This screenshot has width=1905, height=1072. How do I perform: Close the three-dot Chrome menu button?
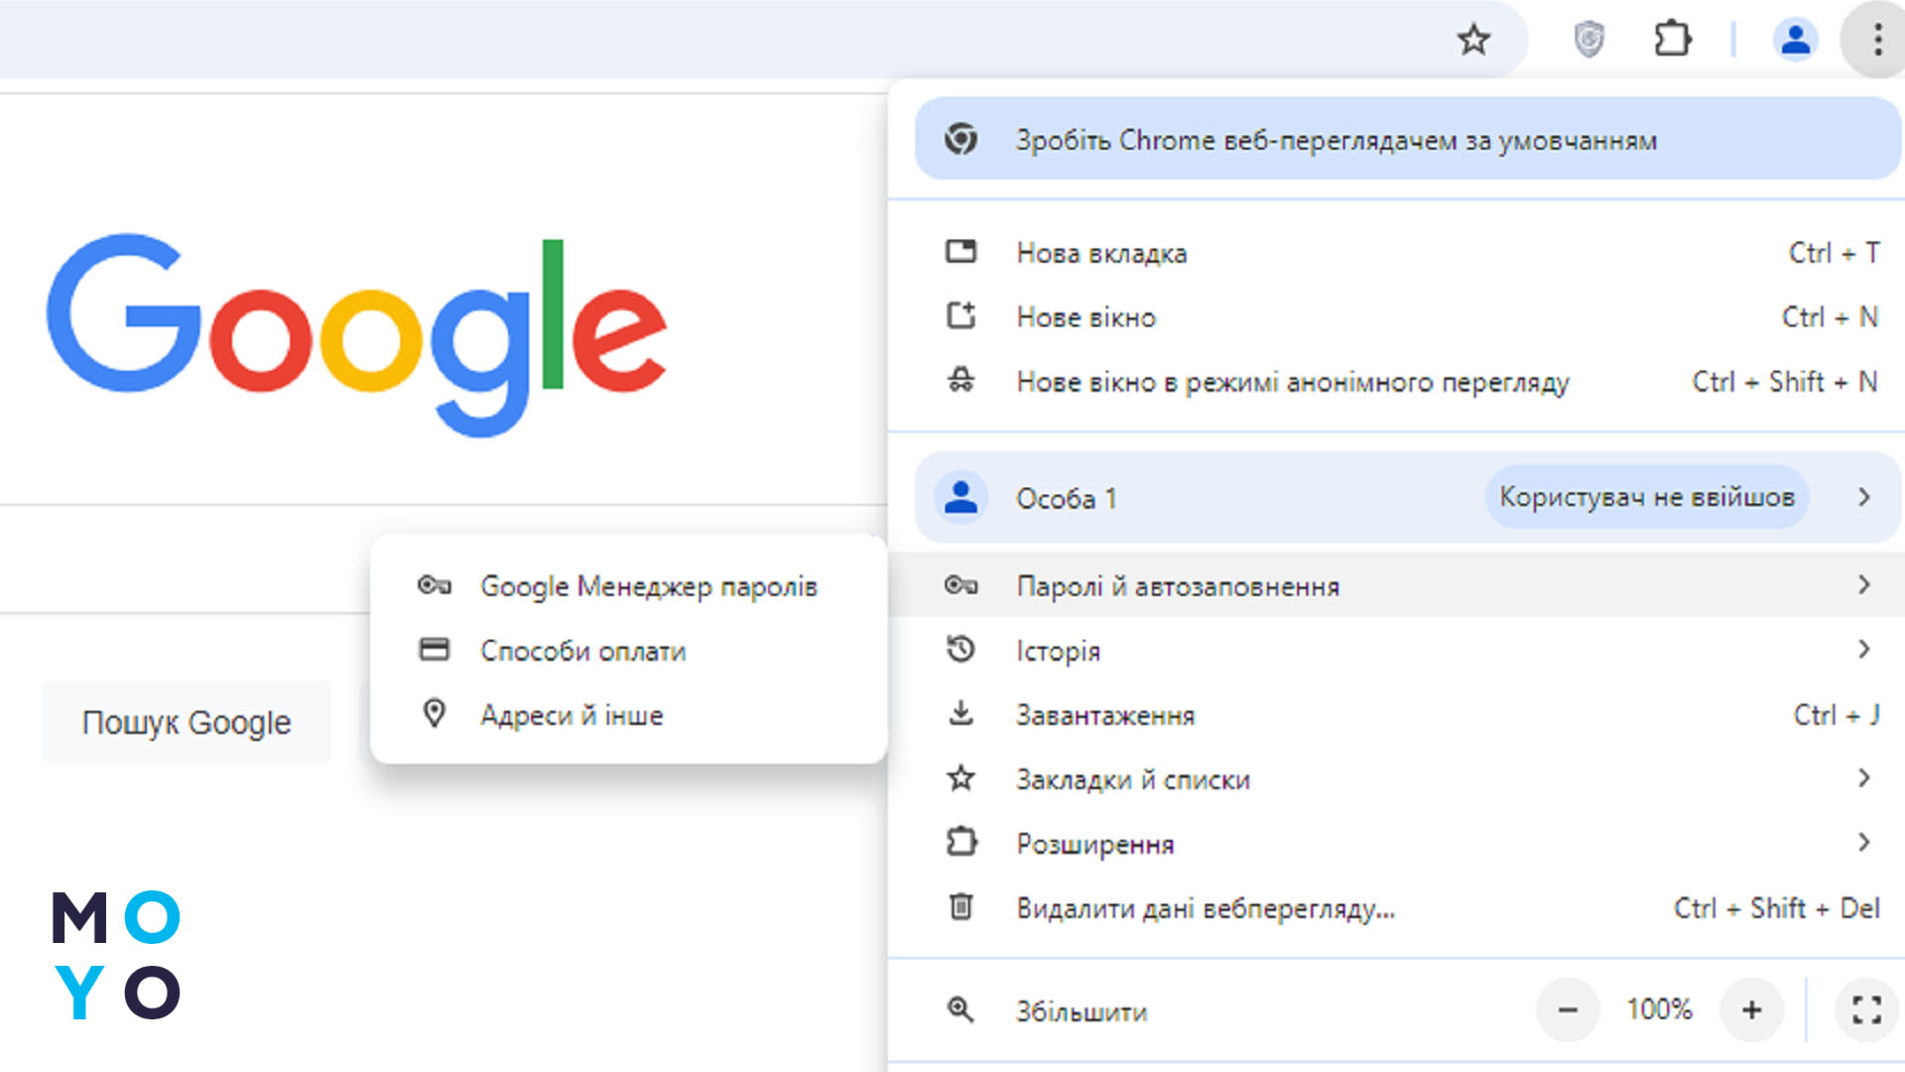[1876, 40]
